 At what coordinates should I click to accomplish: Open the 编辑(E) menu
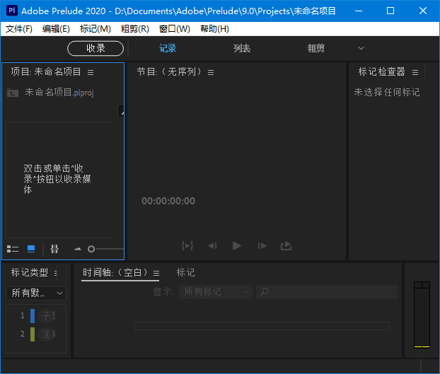[56, 29]
